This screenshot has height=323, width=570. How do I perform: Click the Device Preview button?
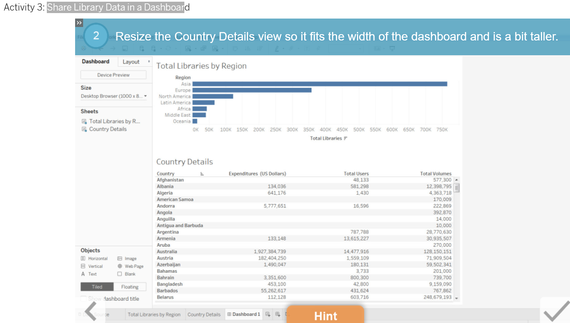click(x=113, y=75)
